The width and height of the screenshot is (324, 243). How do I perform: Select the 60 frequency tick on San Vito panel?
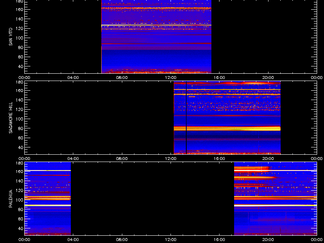(x=21, y=57)
